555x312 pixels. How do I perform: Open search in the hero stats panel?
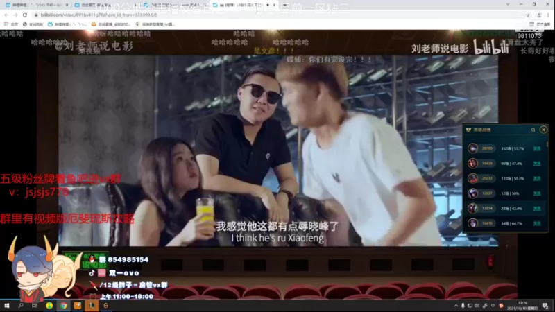(x=533, y=130)
